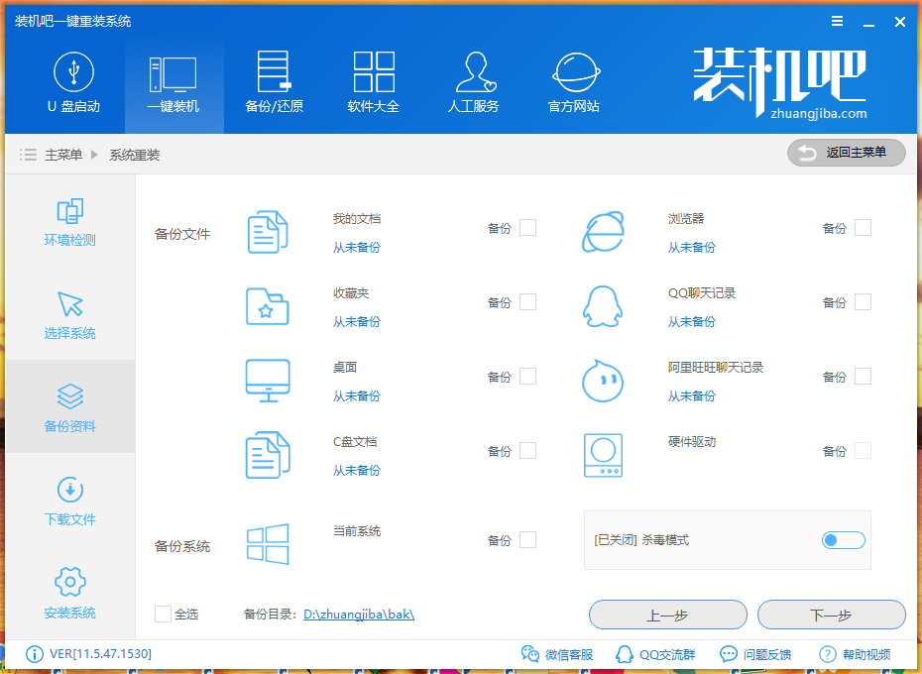Go to 安装系统 step in sidebar
This screenshot has width=922, height=674.
click(69, 592)
